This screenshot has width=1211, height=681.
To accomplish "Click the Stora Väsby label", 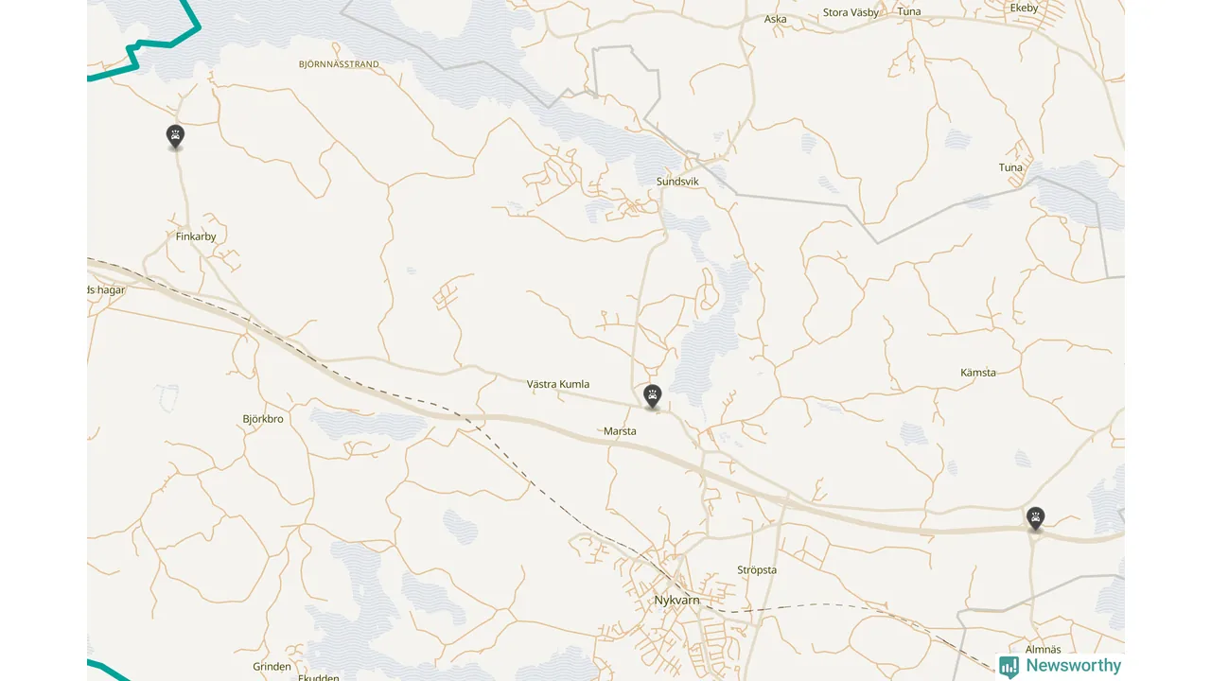I will (x=851, y=12).
